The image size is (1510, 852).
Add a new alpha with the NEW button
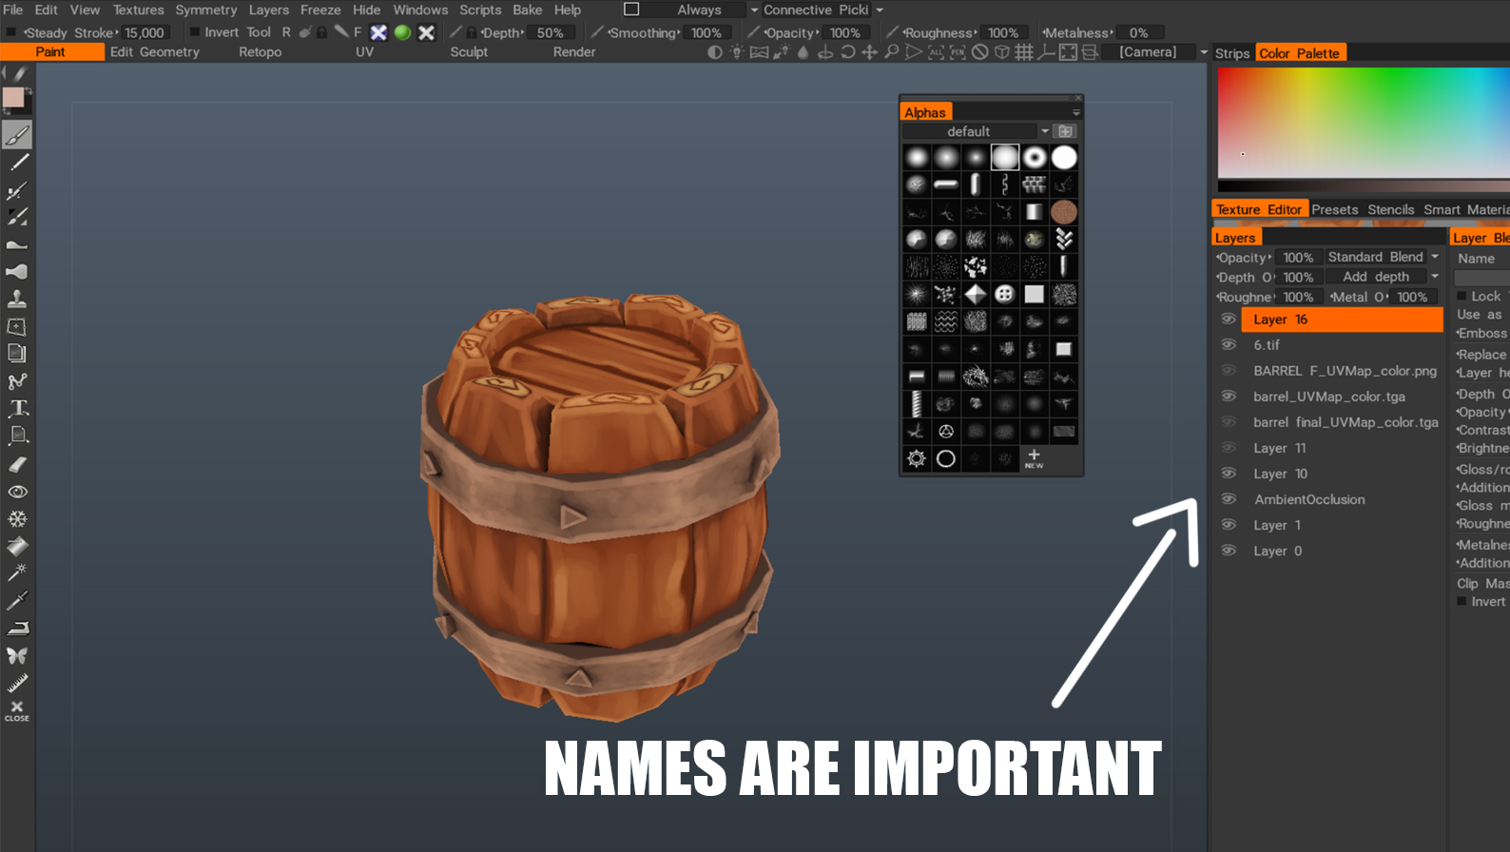[1034, 458]
